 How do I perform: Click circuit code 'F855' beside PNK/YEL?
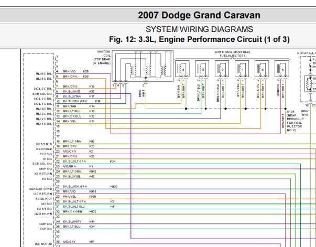click(x=93, y=197)
